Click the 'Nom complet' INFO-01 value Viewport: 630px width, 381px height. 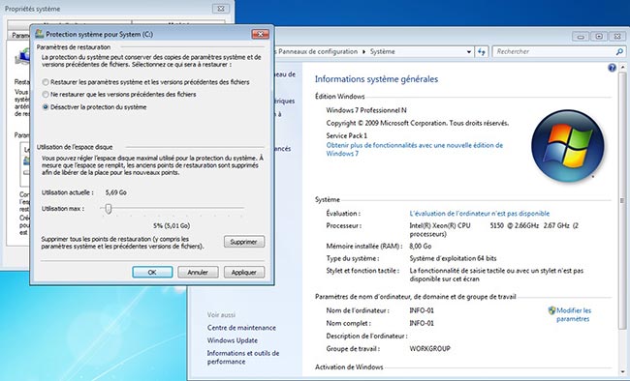coord(422,323)
